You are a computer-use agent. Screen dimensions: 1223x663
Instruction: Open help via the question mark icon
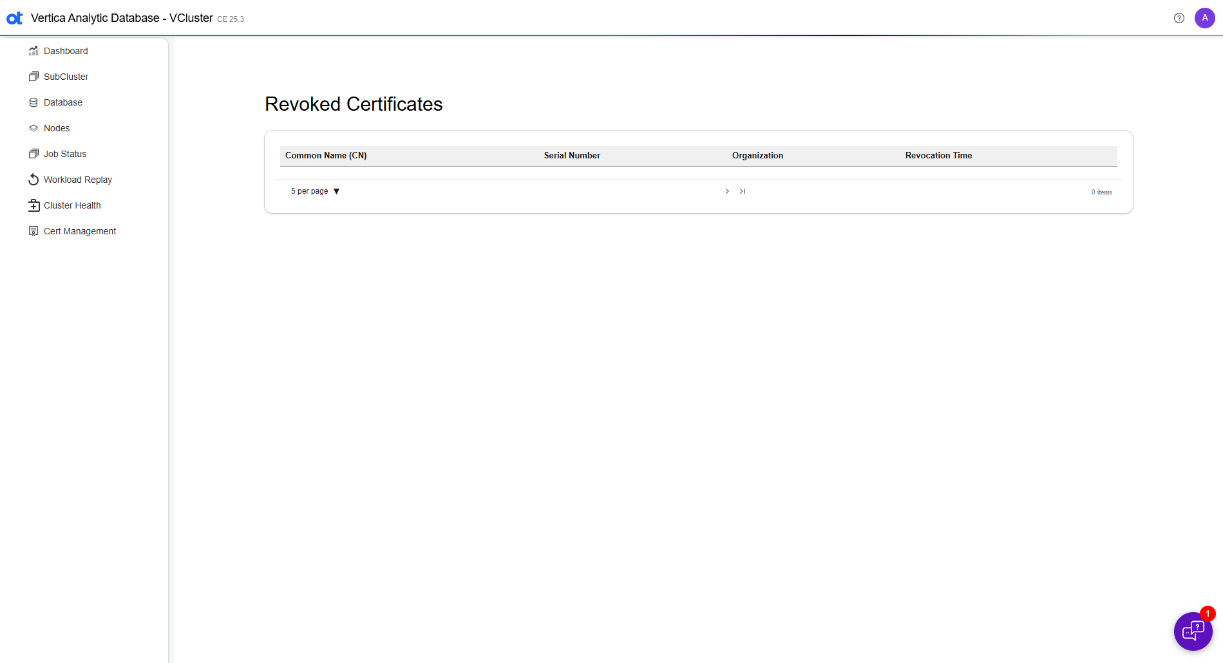click(1179, 18)
